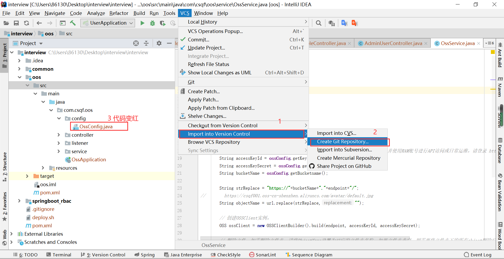
Task: Open Project panel settings gear
Action: 159,43
